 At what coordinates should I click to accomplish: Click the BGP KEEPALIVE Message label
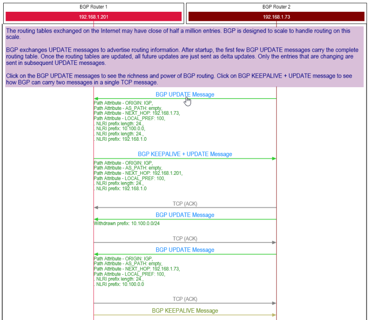click(x=185, y=310)
